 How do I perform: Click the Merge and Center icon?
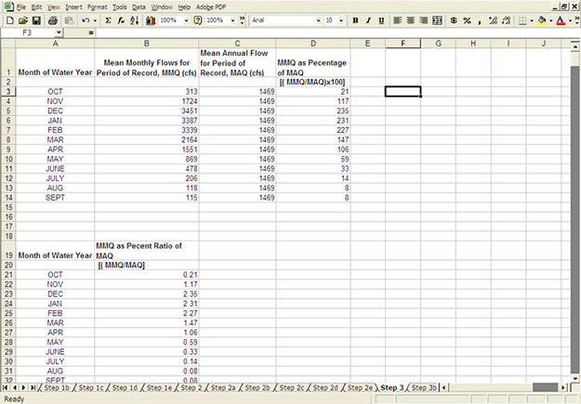coord(435,20)
